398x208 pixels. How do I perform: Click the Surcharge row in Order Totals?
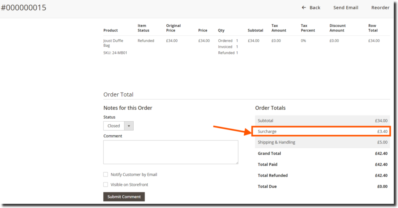tap(321, 131)
